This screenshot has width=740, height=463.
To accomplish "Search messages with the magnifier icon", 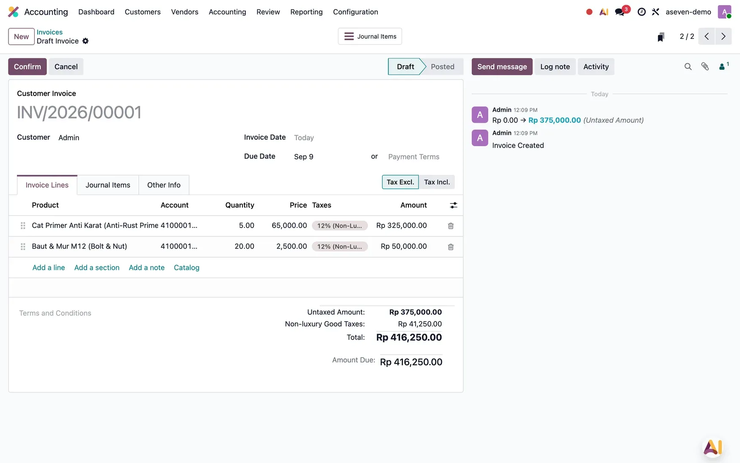I will click(688, 66).
